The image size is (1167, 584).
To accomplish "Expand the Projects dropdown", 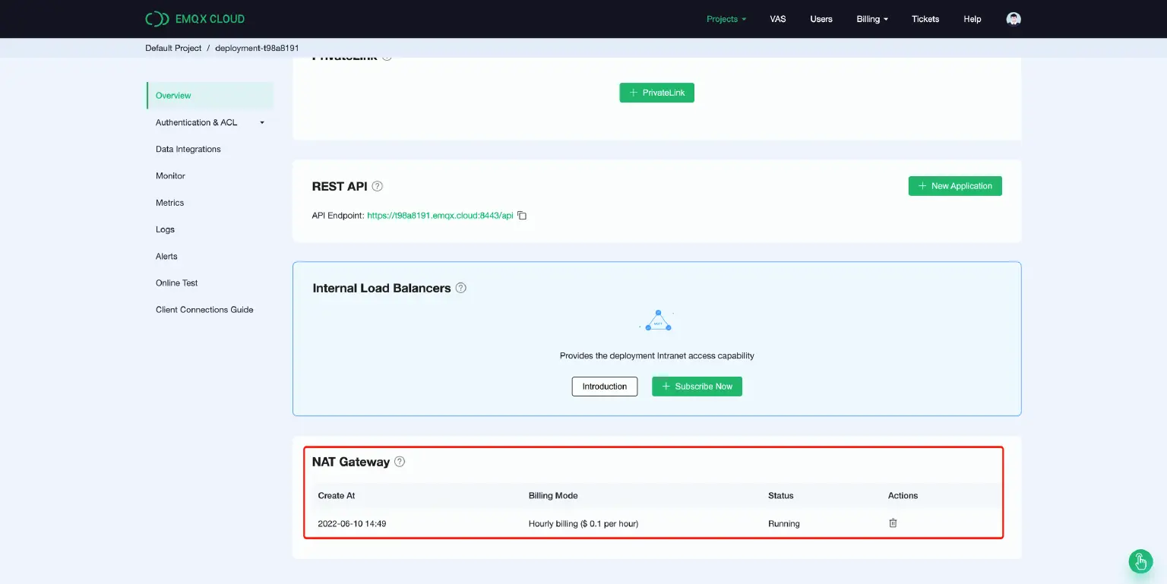I will coord(726,18).
